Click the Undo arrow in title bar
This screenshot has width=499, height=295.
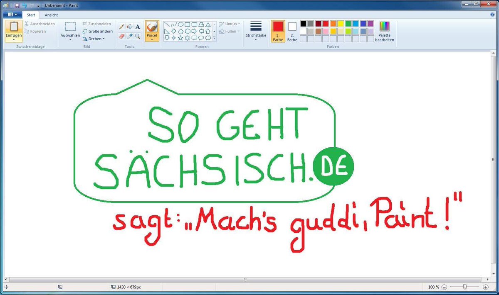[25, 6]
